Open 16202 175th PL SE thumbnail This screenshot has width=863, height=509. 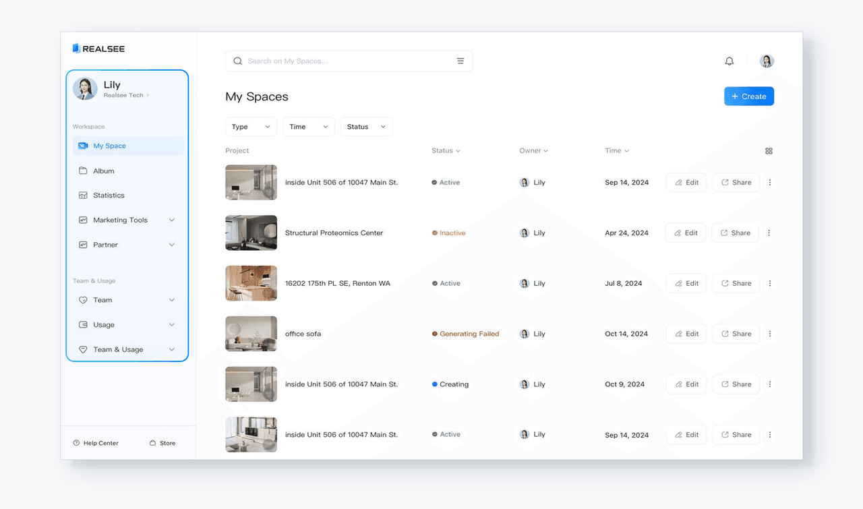(251, 283)
